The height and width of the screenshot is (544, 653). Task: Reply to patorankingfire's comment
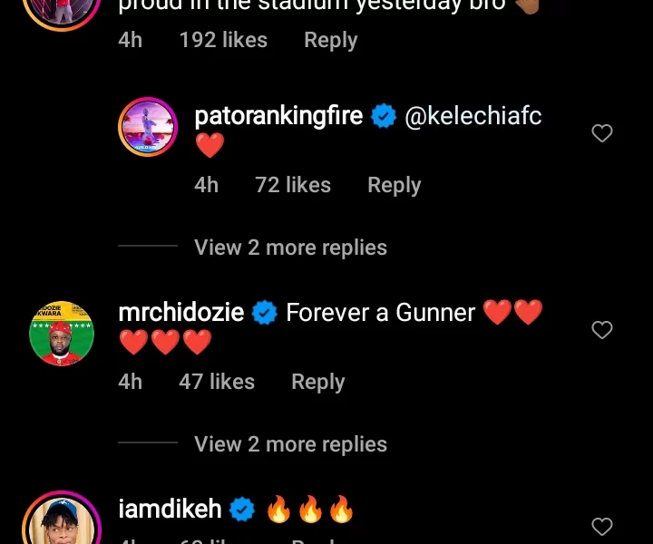(x=394, y=185)
